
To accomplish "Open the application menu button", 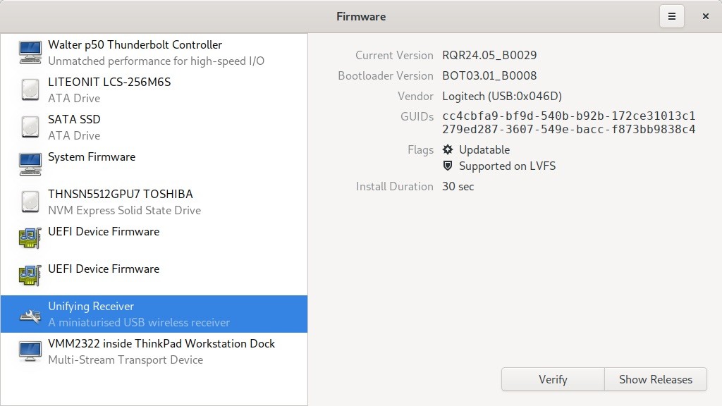I will 671,16.
